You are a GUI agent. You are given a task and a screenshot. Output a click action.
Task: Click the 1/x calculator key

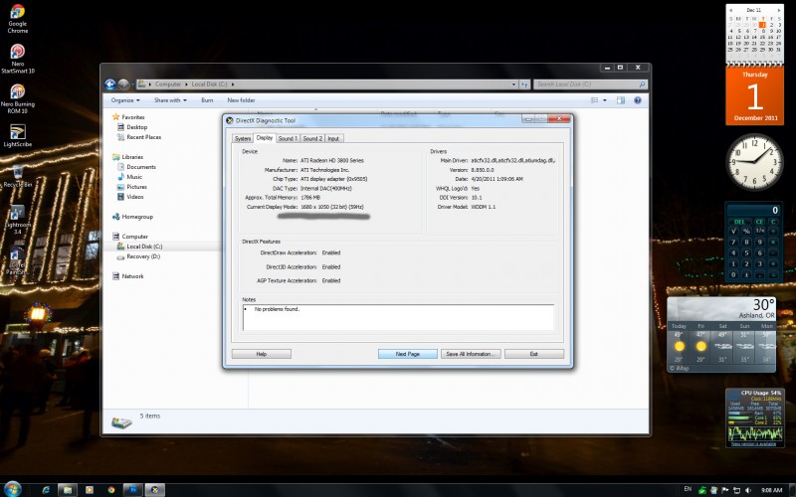click(760, 231)
